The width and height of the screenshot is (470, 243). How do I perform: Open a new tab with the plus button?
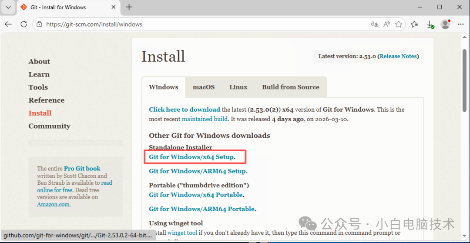coord(129,7)
